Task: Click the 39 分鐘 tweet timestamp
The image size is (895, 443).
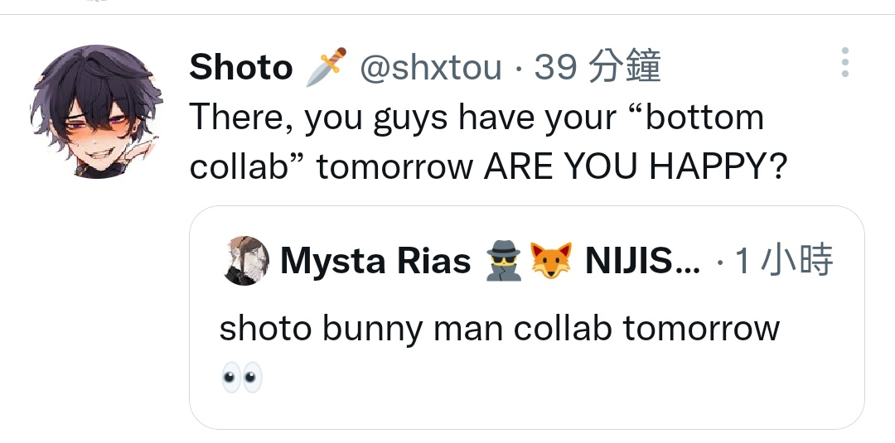Action: (597, 67)
